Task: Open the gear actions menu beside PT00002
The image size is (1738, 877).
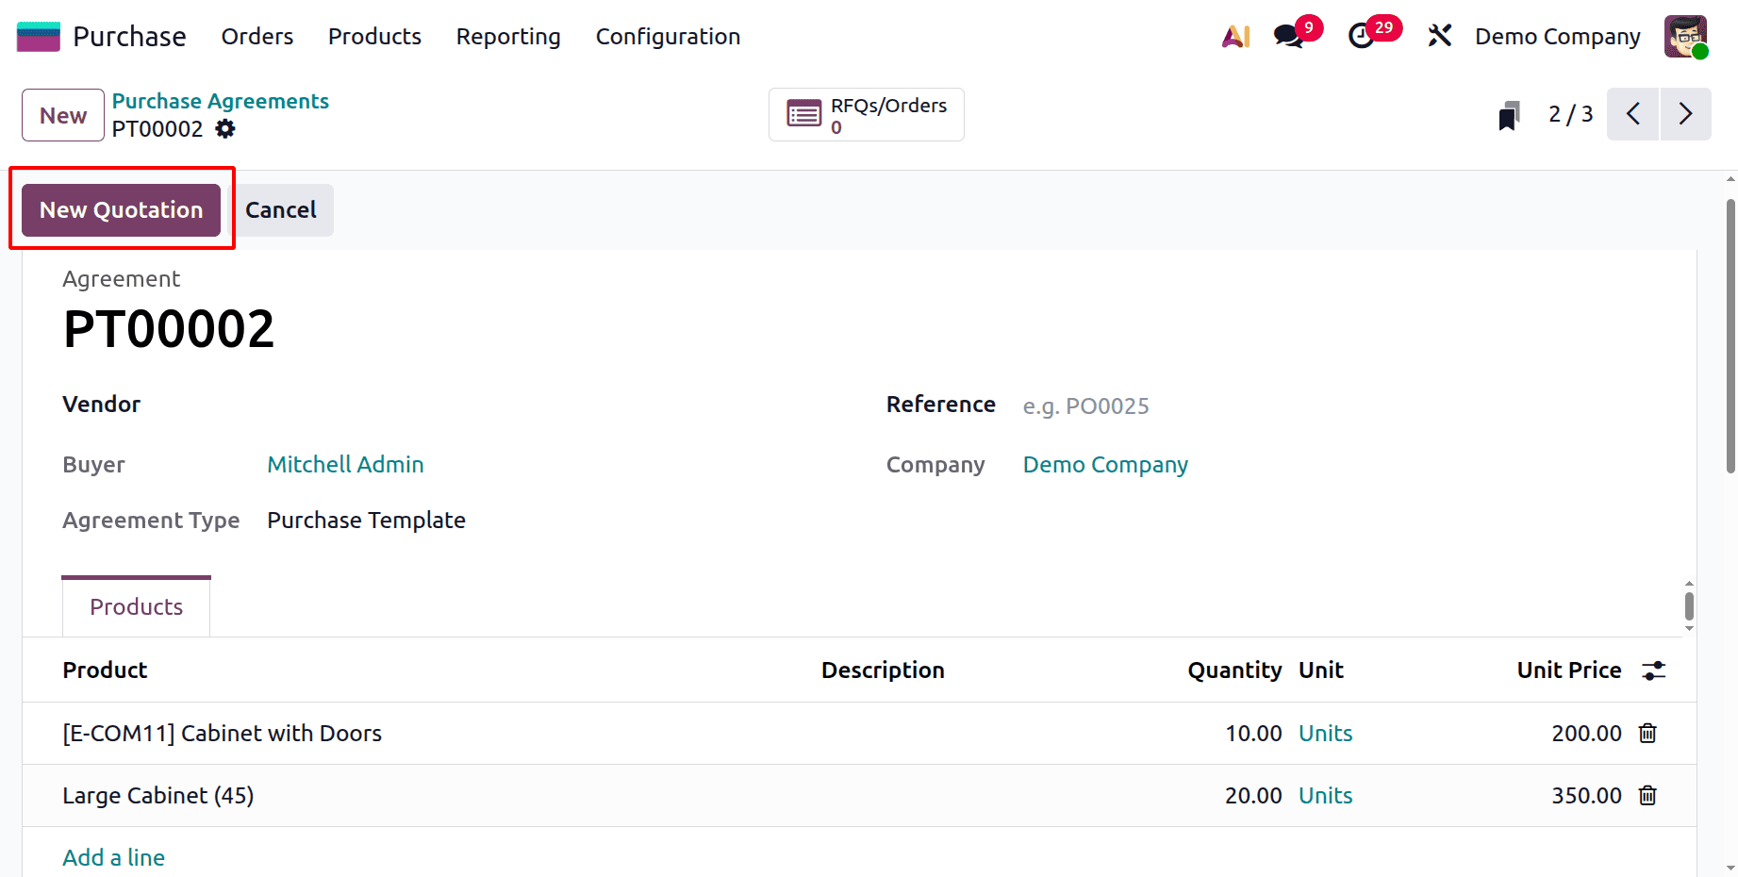Action: [x=225, y=129]
